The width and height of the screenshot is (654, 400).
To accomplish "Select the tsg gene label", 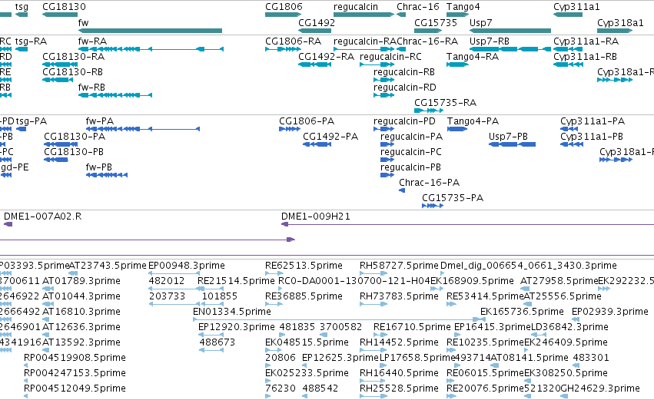I will pyautogui.click(x=22, y=7).
